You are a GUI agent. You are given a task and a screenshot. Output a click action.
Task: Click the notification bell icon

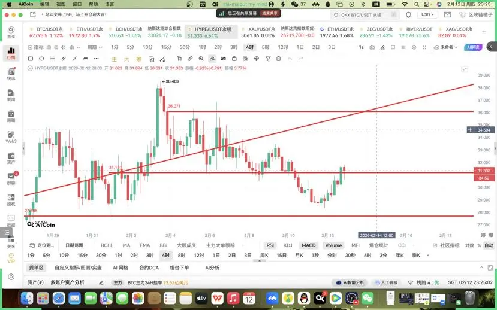pyautogui.click(x=408, y=14)
